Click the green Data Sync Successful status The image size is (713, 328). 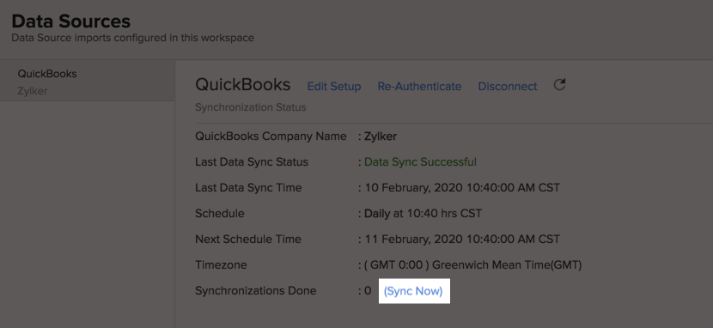click(421, 161)
